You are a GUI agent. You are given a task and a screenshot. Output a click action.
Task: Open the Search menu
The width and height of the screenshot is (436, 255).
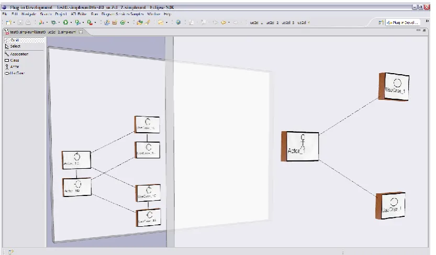(x=46, y=14)
